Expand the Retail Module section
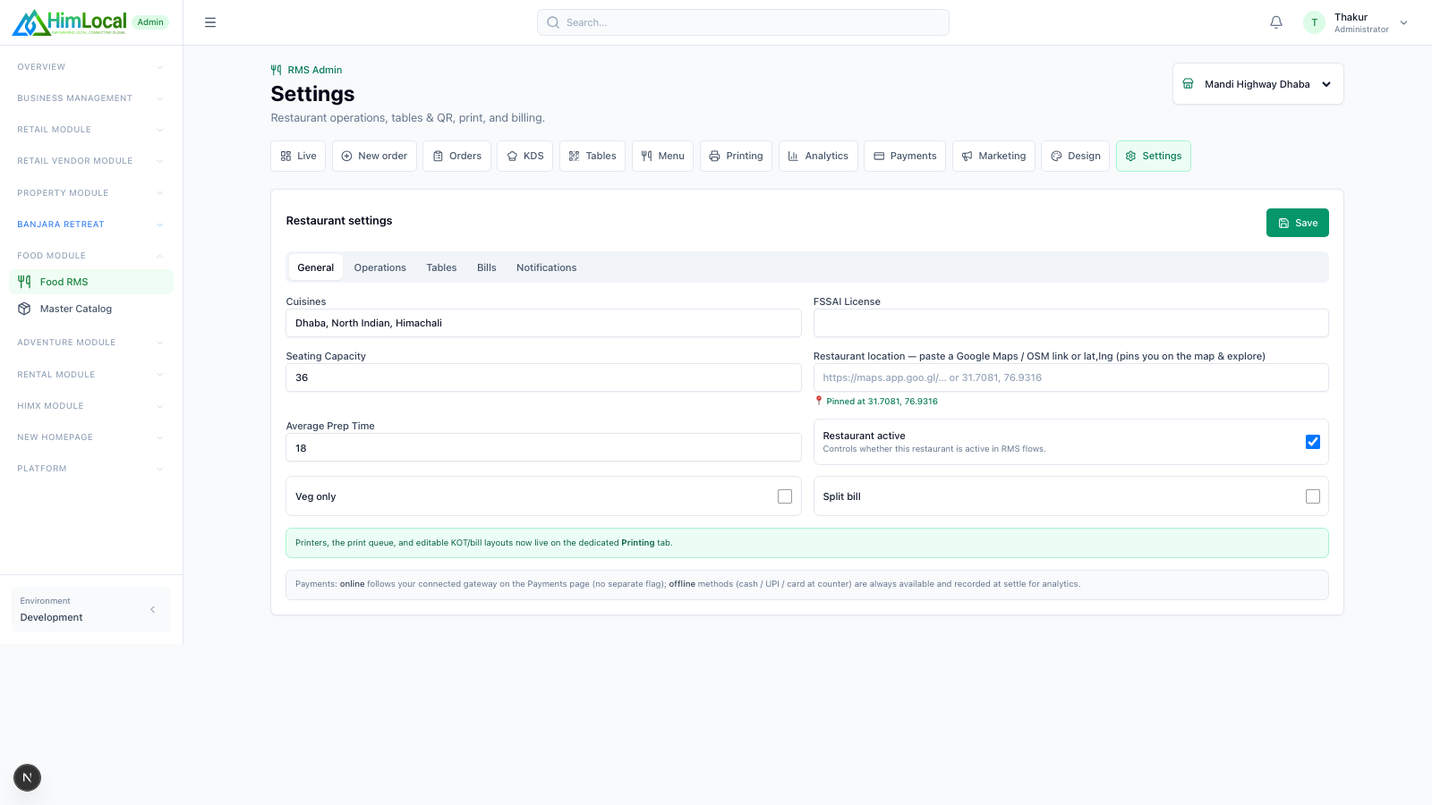The image size is (1432, 805). (x=90, y=130)
